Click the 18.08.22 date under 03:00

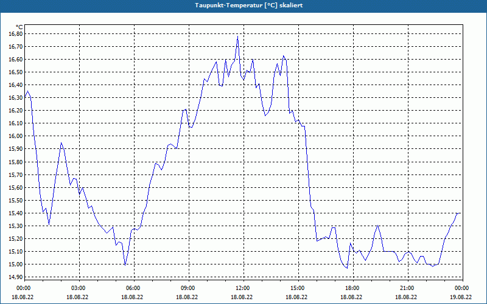77,297
